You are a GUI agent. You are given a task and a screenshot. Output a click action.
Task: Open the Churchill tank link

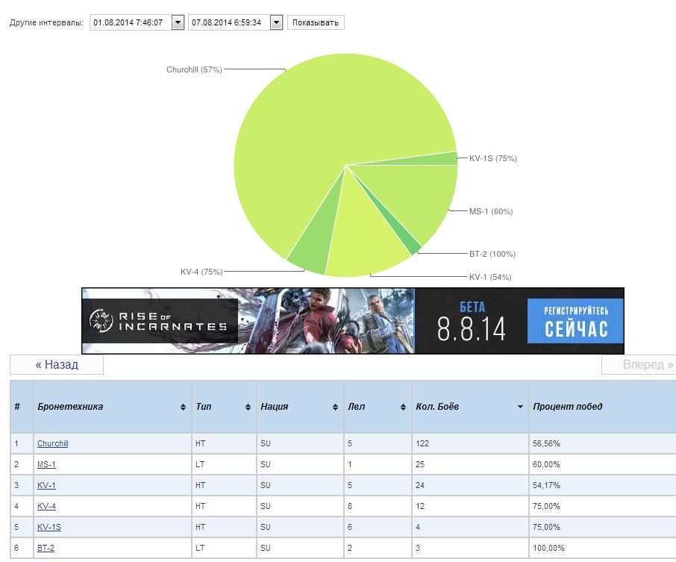point(52,443)
